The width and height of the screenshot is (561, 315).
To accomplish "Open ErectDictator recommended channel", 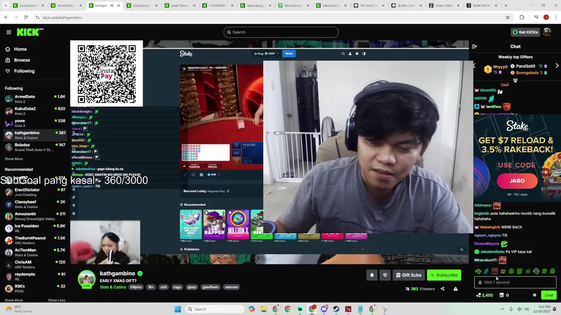I will click(35, 192).
